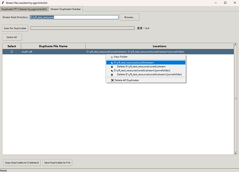Click the Stream Root Directory label
Screen dimensions: 239x172
[15, 17]
